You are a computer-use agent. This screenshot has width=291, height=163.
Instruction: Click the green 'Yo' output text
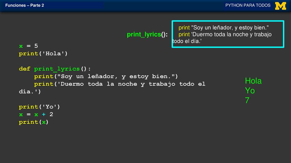click(x=250, y=91)
